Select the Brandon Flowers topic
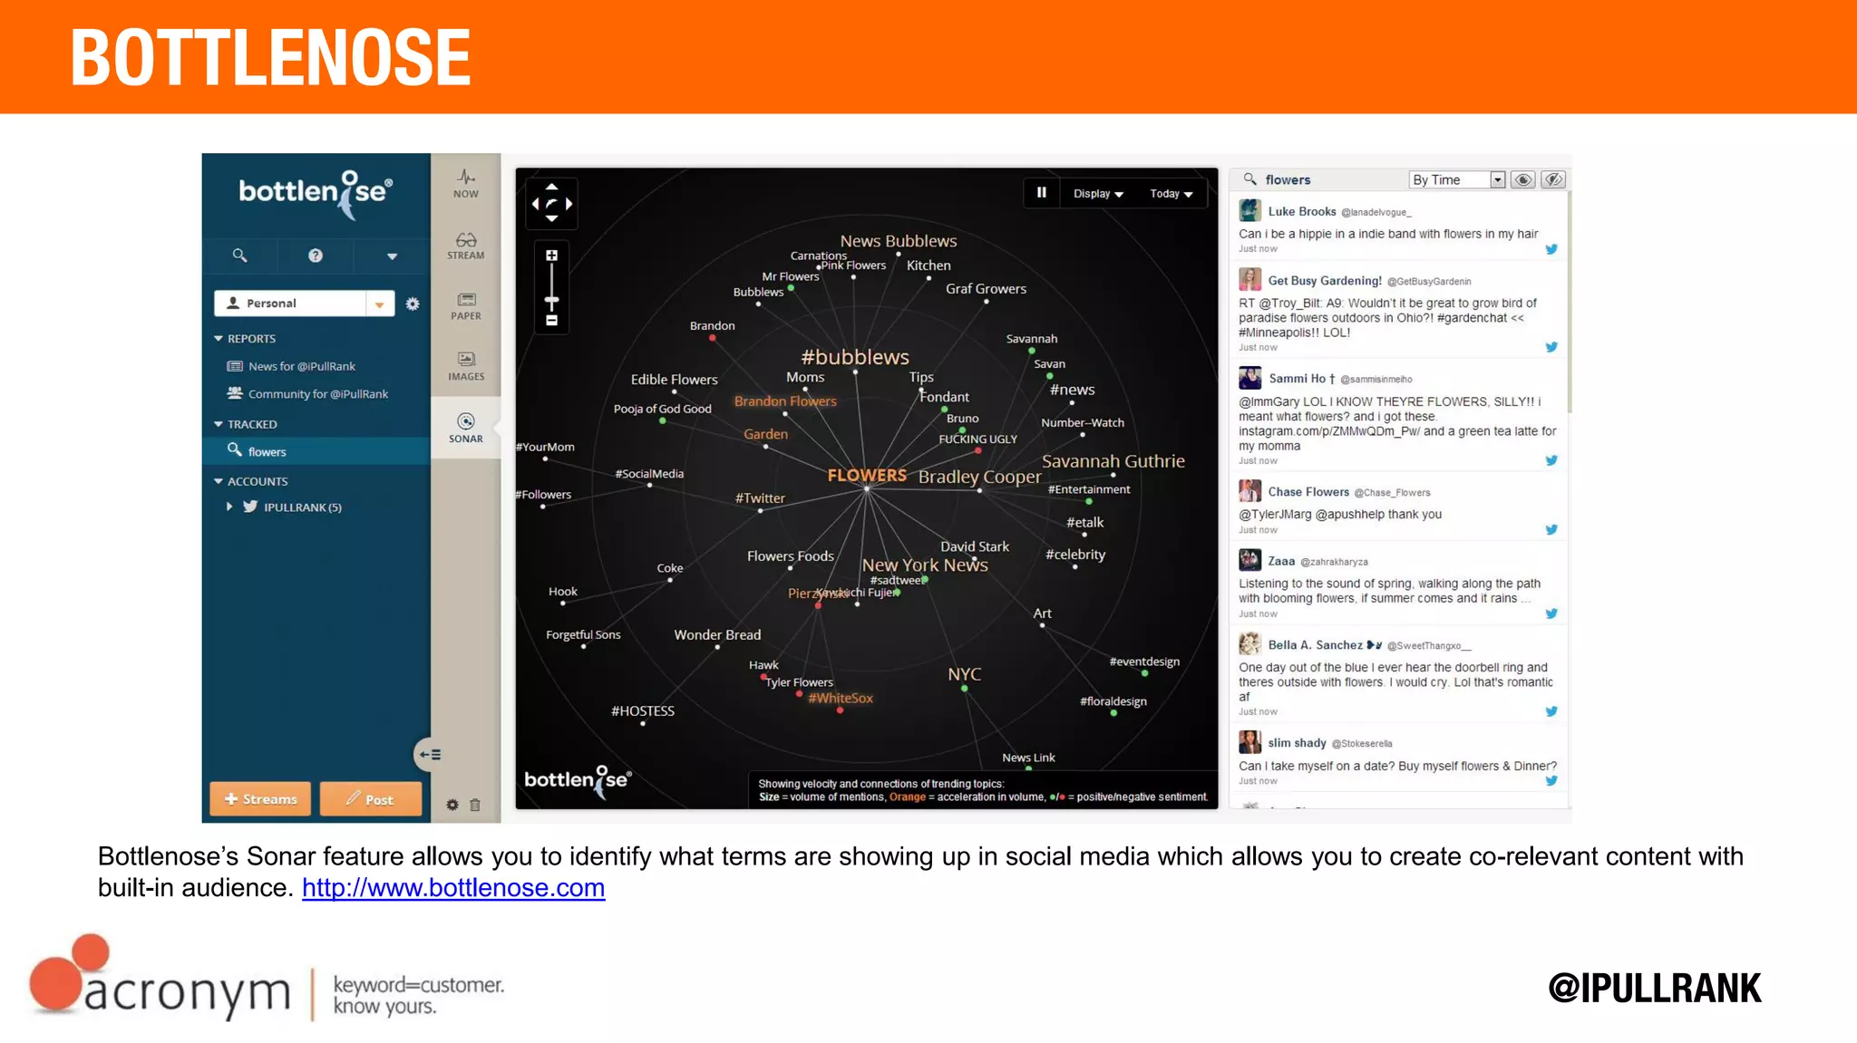Viewport: 1857px width, 1043px height. [x=785, y=401]
